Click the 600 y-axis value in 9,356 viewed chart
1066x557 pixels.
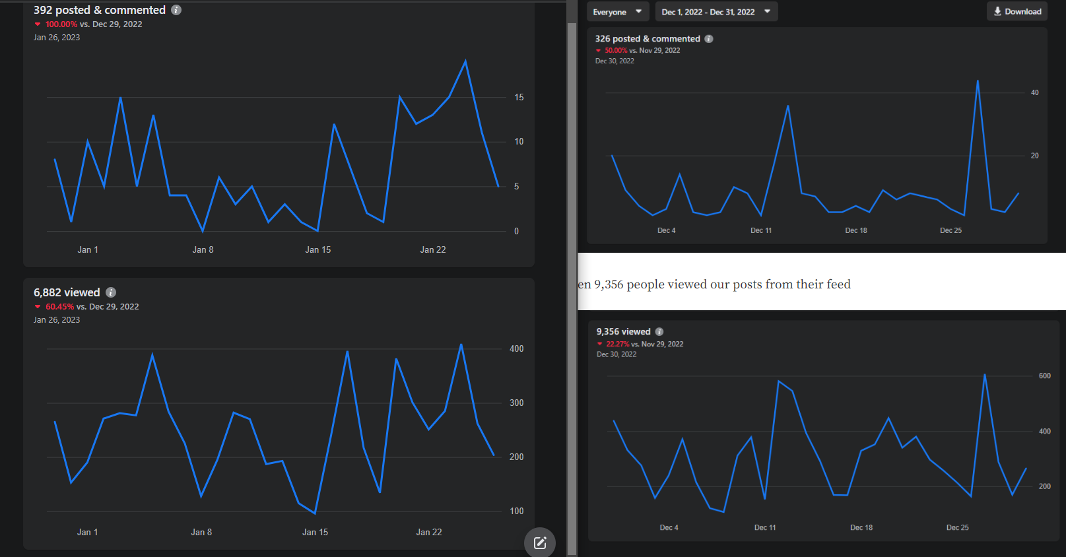pos(1045,376)
